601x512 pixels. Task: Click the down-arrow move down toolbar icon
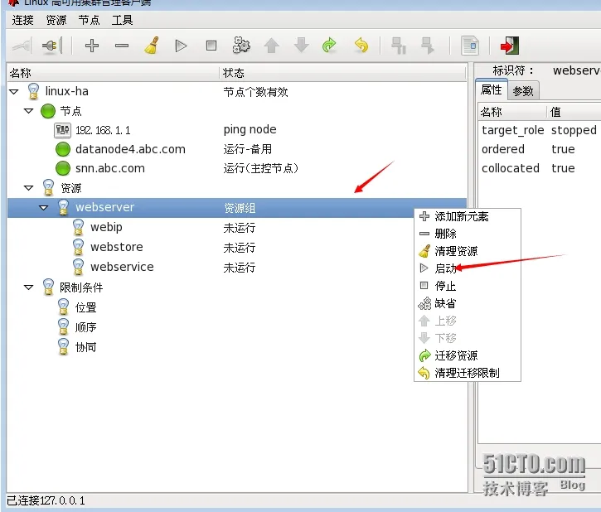click(x=302, y=46)
